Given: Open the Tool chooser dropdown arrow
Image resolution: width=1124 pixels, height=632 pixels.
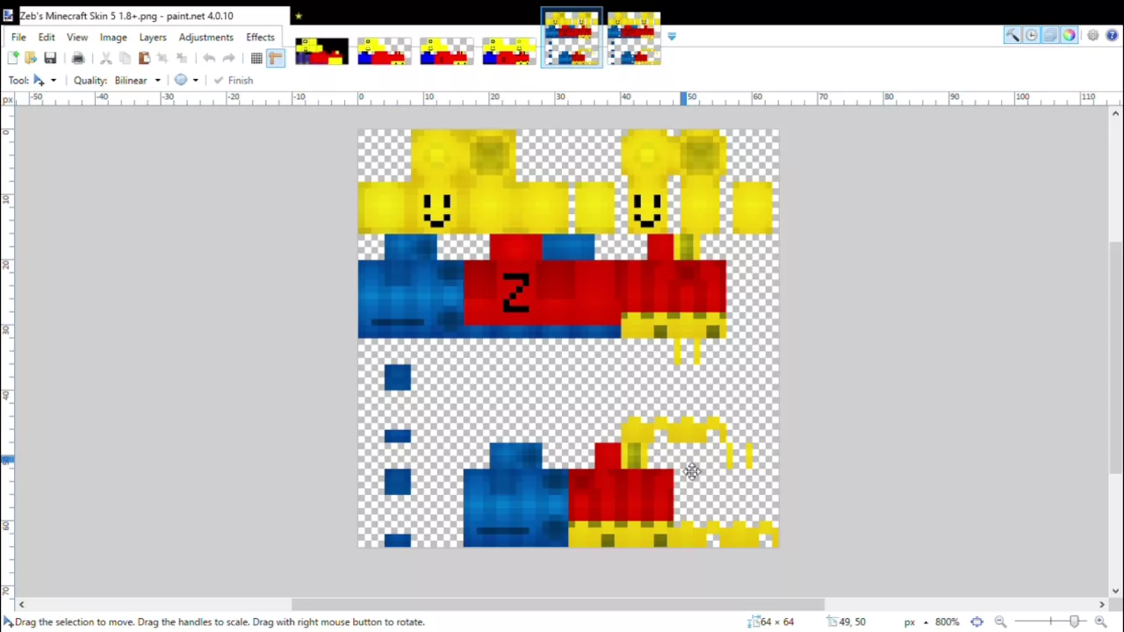Looking at the screenshot, I should pos(54,80).
